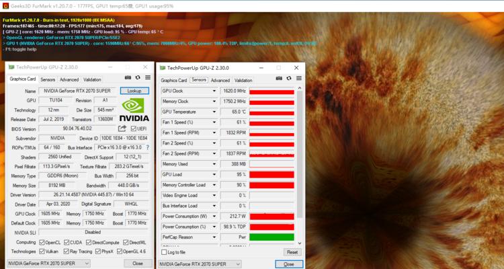Click the refresh icon in left GPU-Z window
This screenshot has width=504, height=269.
pyautogui.click(x=138, y=77)
